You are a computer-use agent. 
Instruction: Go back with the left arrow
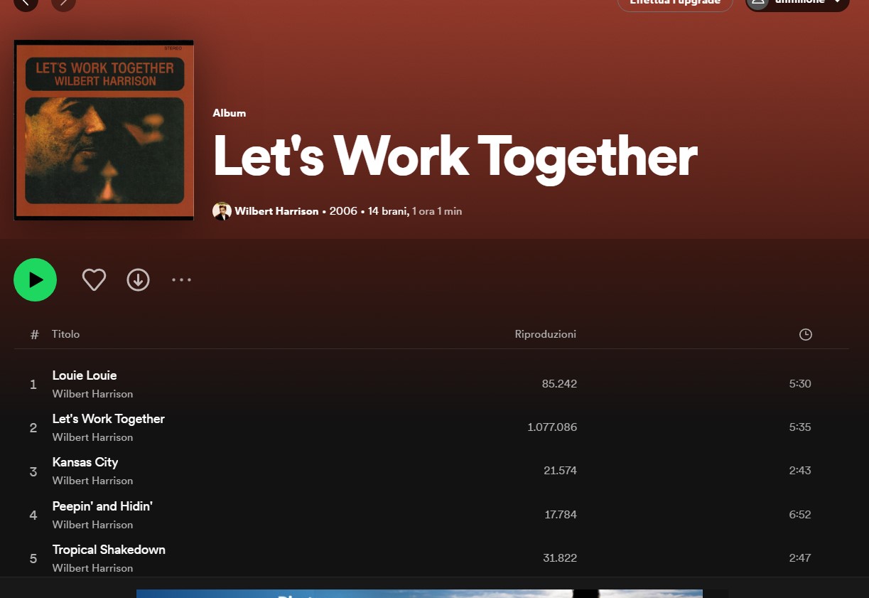[26, 2]
